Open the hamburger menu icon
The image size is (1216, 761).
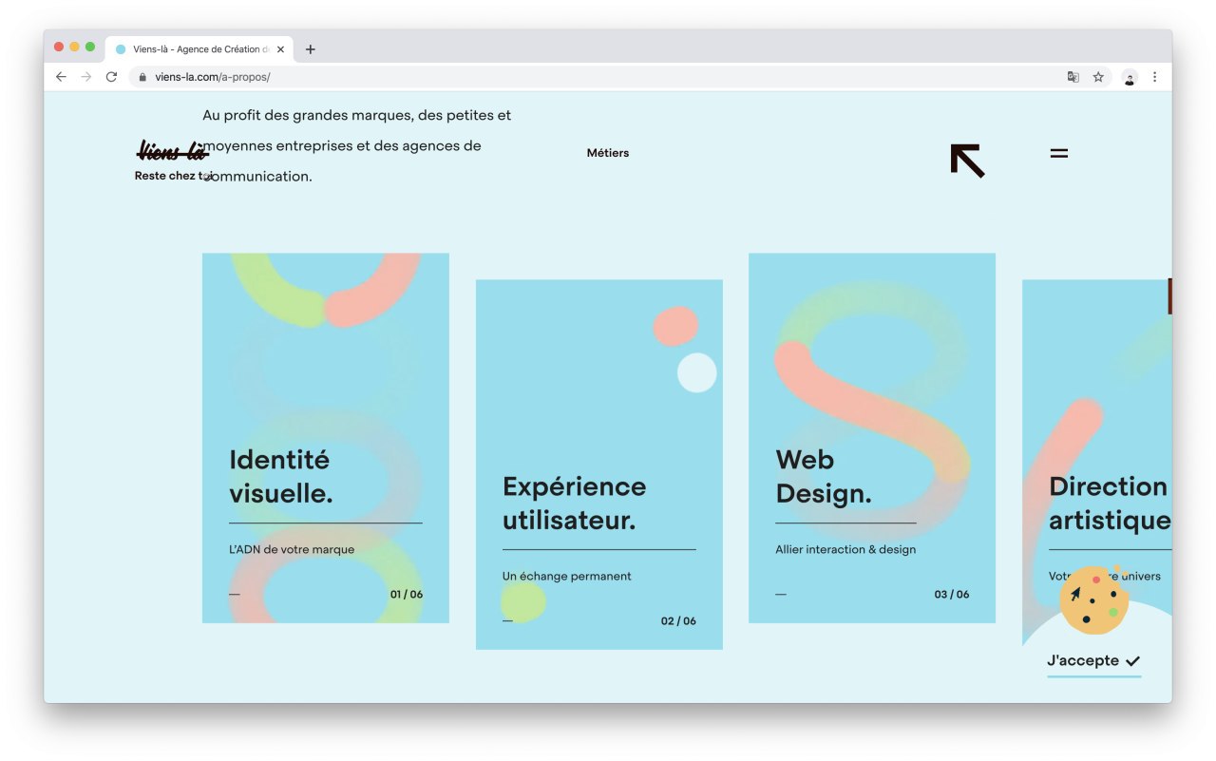[x=1059, y=153]
